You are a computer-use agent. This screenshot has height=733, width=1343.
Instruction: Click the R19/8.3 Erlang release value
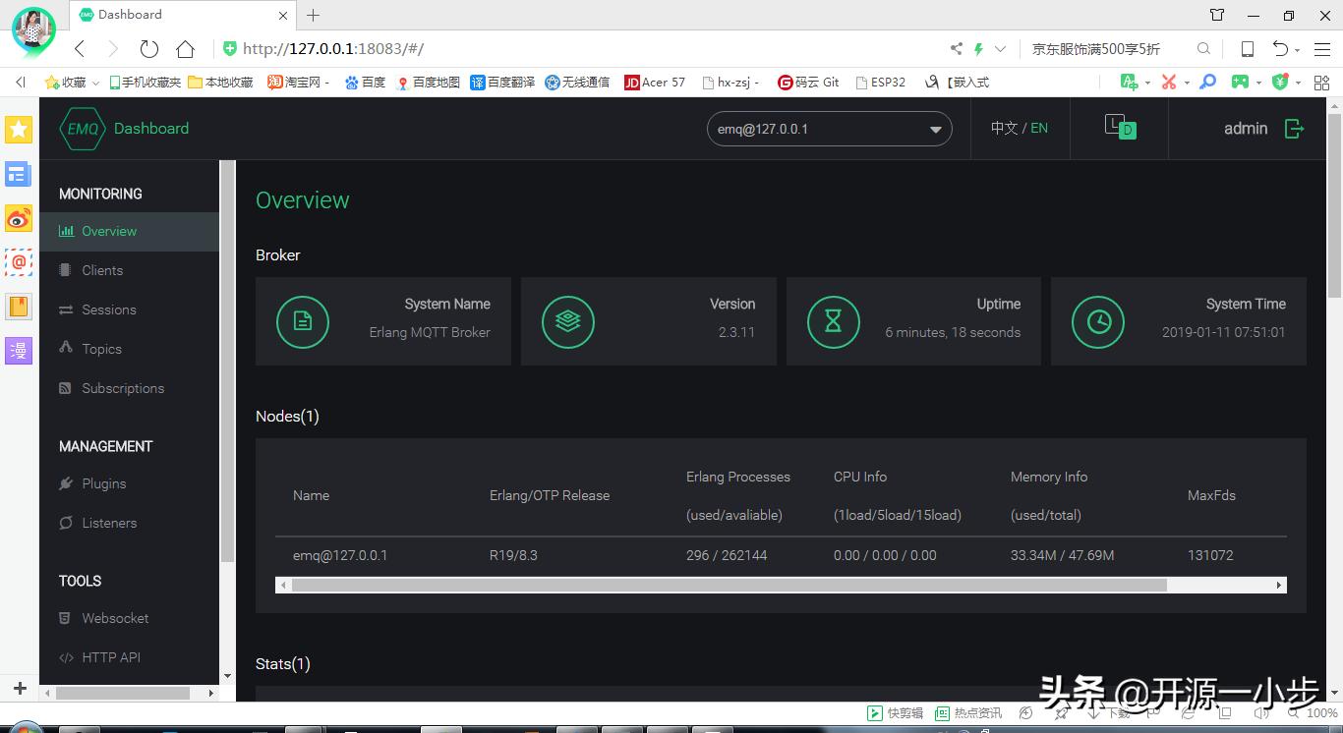(513, 555)
